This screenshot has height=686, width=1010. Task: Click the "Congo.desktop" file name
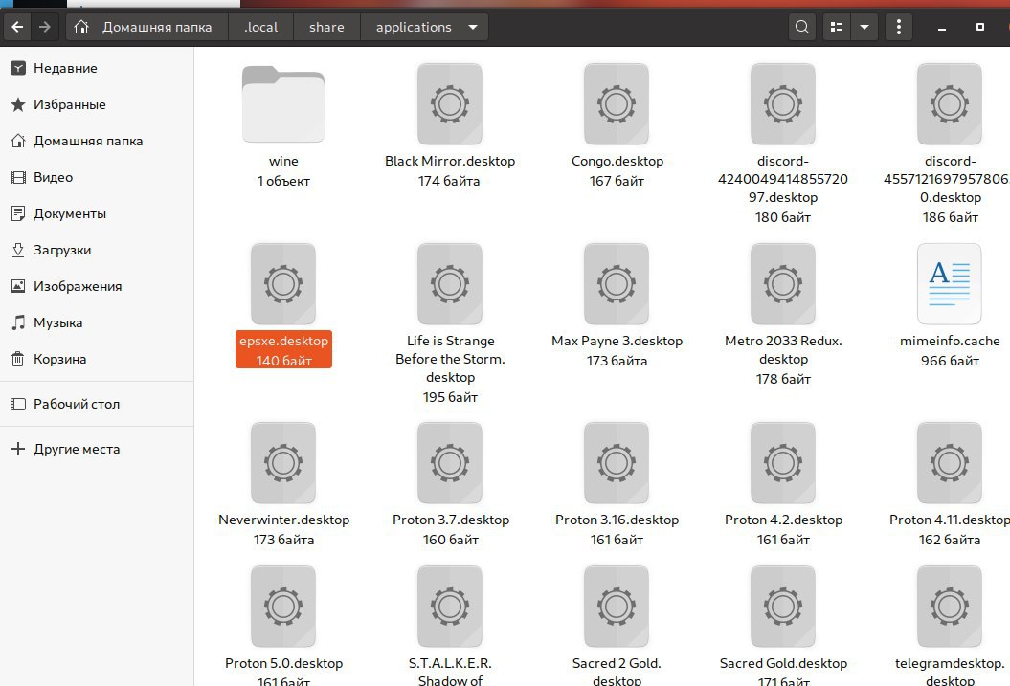coord(617,161)
